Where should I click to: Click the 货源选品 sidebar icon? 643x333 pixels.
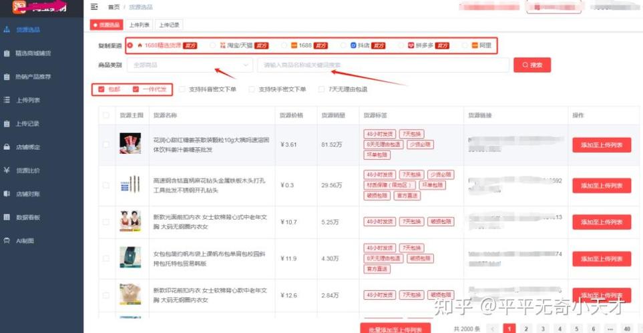pos(7,29)
